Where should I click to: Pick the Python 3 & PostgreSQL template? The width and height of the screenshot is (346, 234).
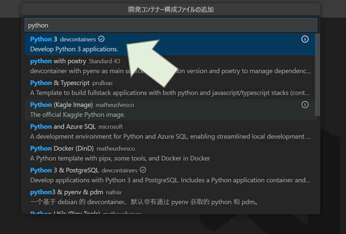[171, 175]
